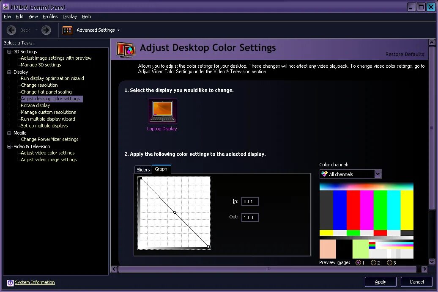
Task: Select the Laptop Display icon
Action: (162, 111)
